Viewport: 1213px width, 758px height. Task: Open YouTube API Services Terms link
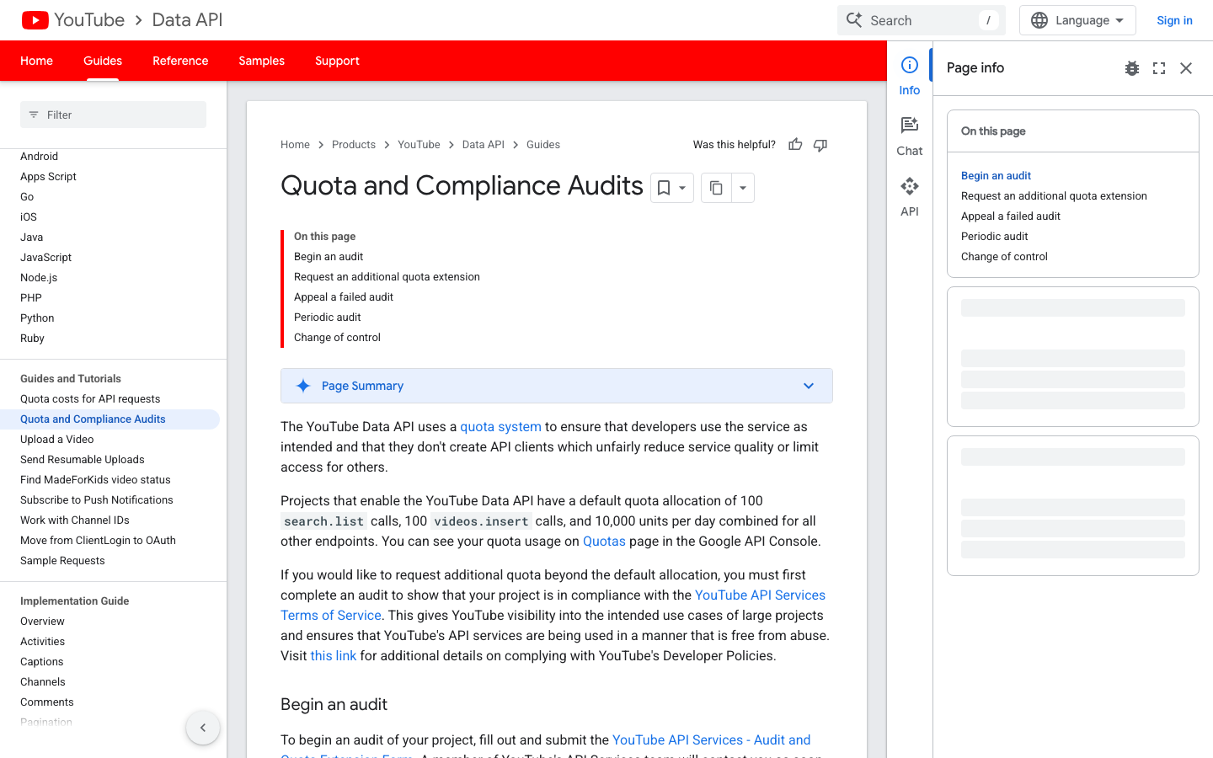coord(760,595)
